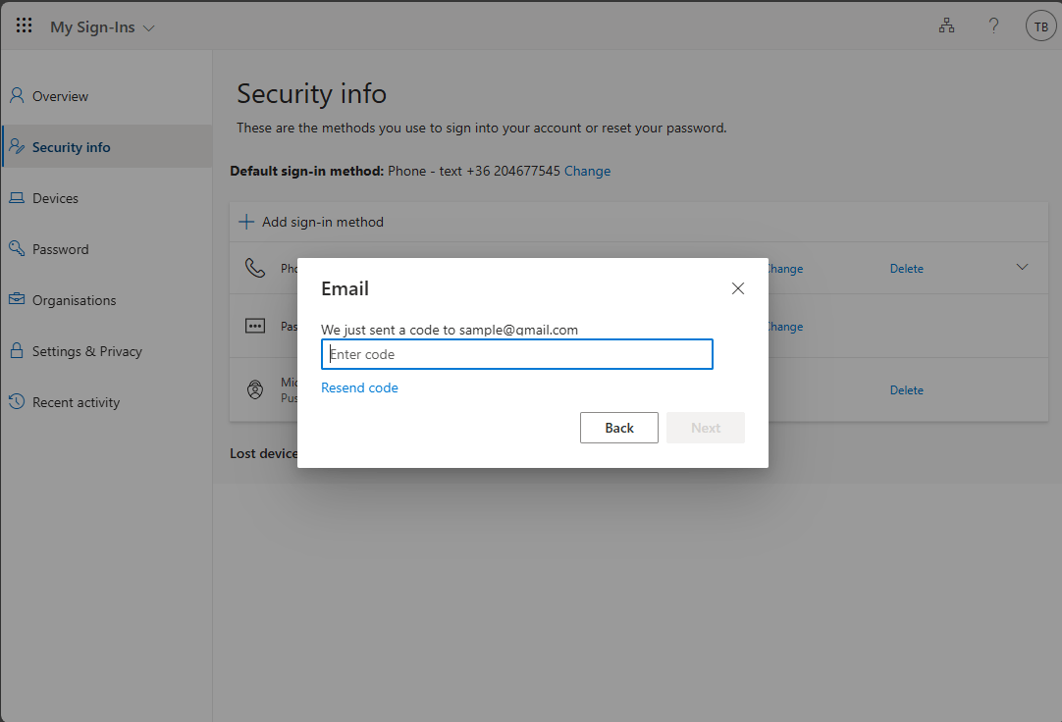Click the Resend code link
1062x722 pixels.
[x=359, y=387]
